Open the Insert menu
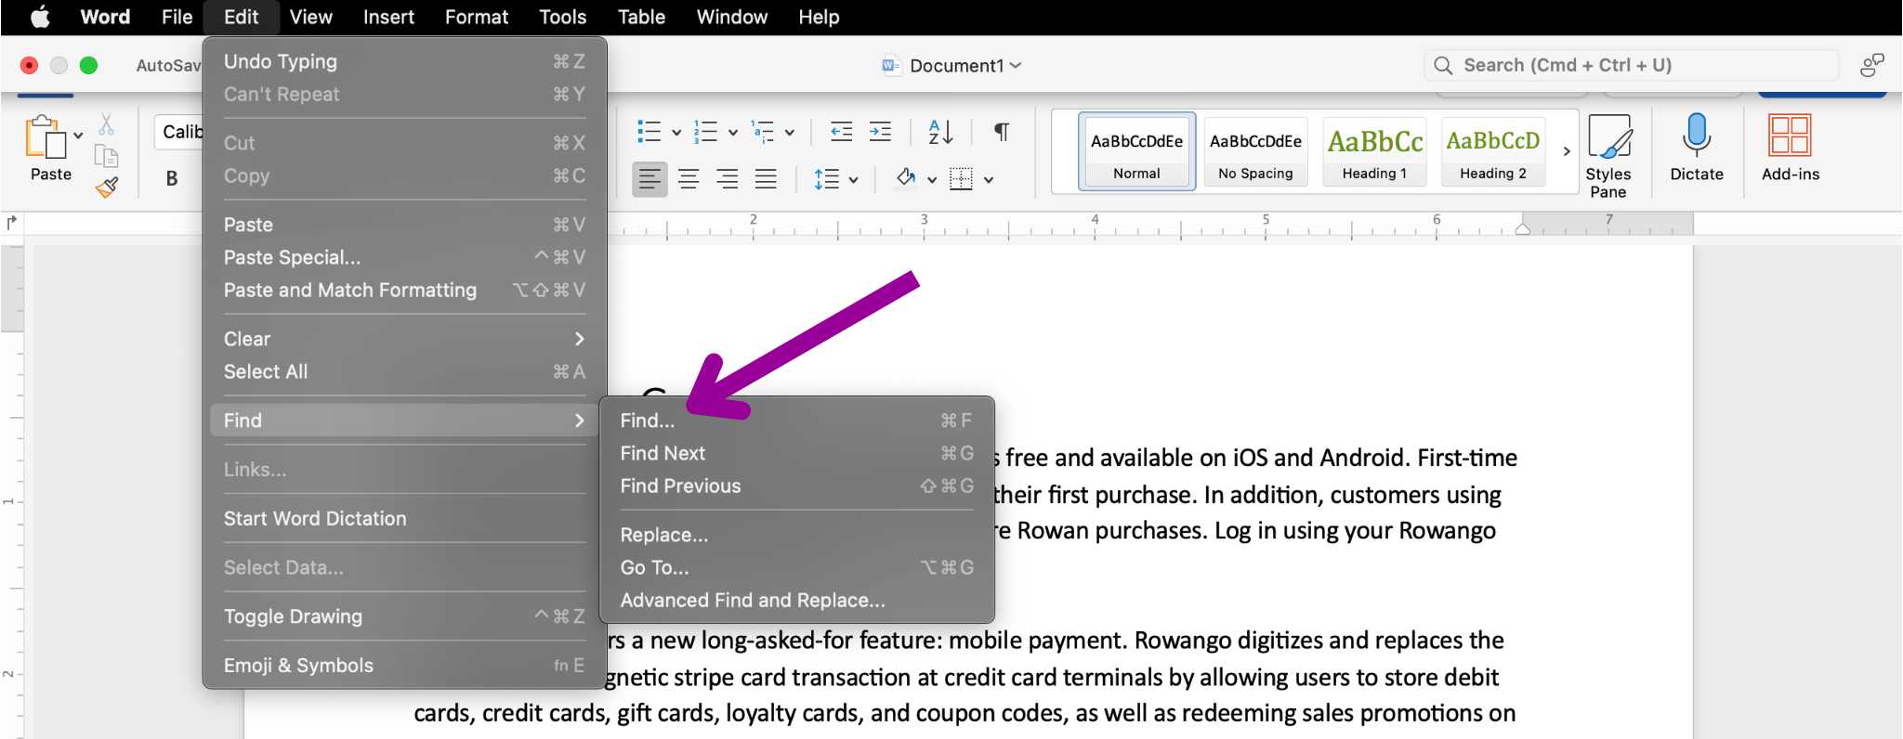 point(388,17)
